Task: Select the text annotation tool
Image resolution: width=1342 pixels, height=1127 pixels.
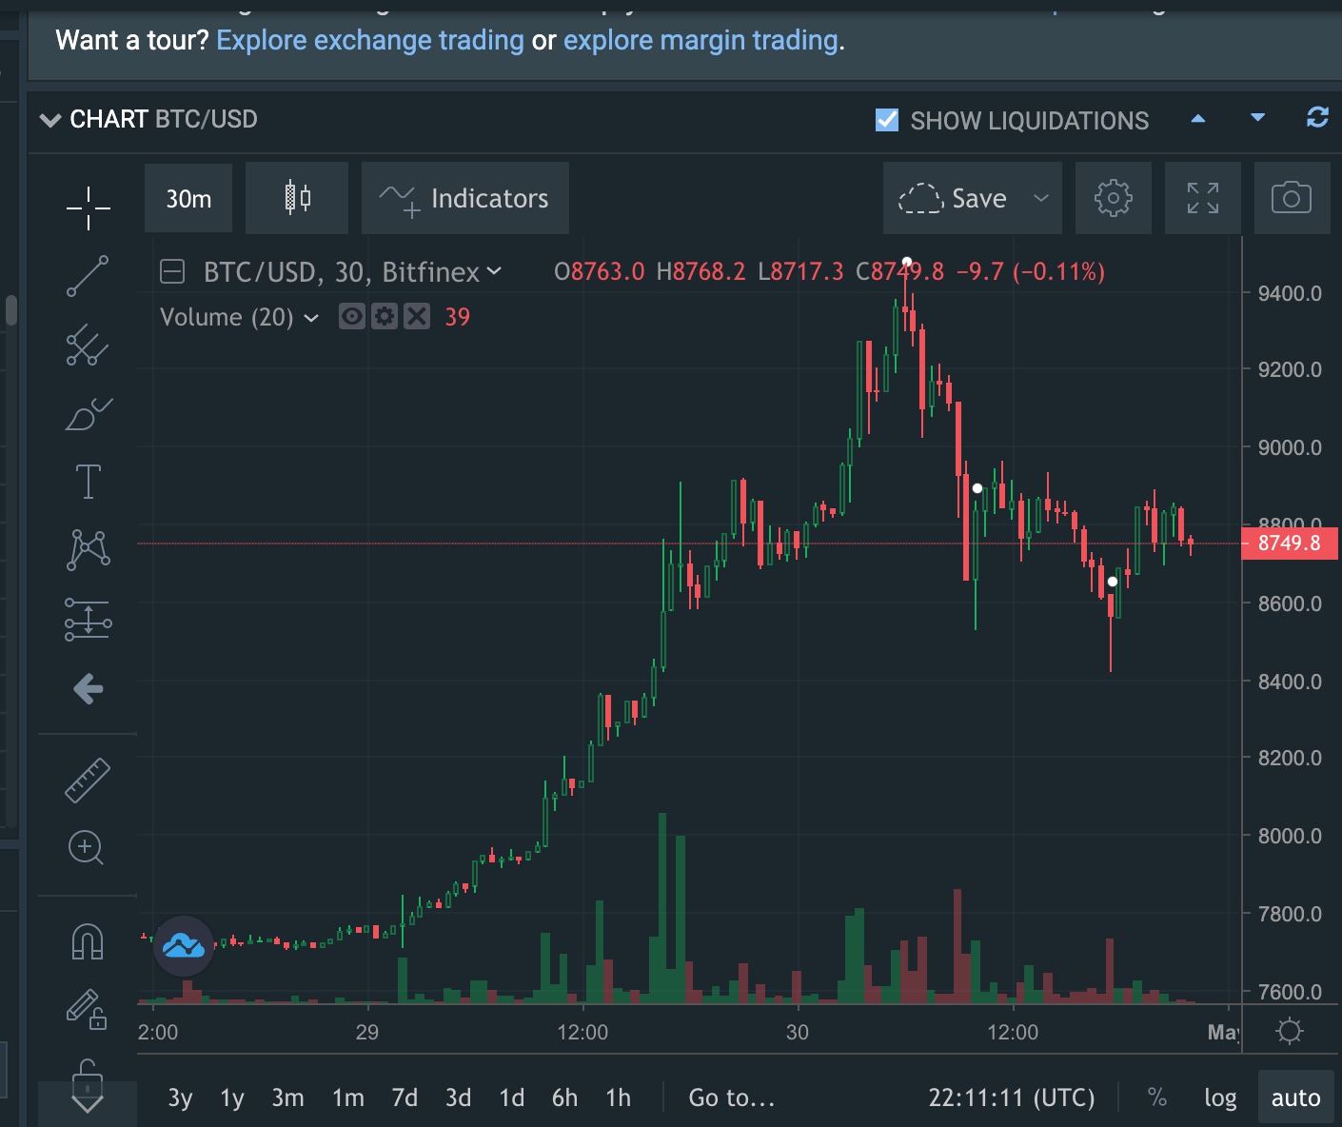Action: [x=88, y=481]
